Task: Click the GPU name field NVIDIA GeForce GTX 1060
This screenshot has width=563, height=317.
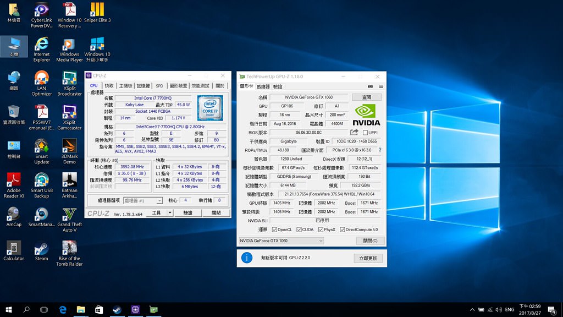Action: tap(309, 97)
